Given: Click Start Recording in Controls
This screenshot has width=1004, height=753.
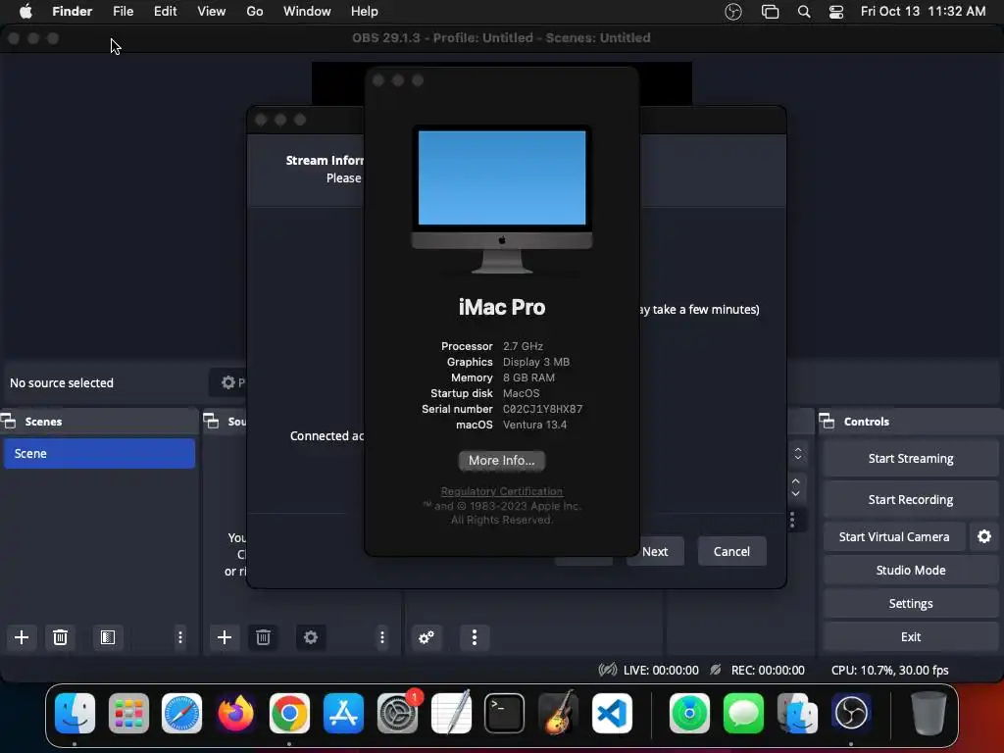Looking at the screenshot, I should coord(911,499).
